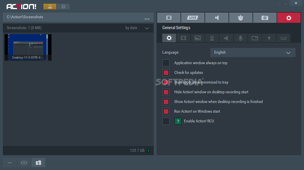This screenshot has height=170, width=304.
Task: Delete selected file with minus button
Action: coord(10,163)
